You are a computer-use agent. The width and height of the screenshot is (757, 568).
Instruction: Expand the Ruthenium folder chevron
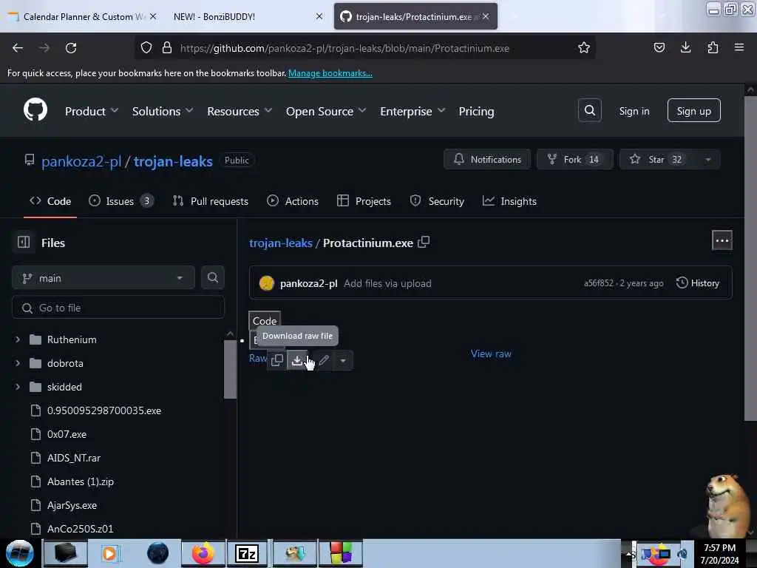pos(18,339)
